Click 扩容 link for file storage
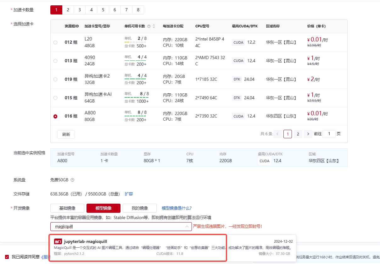The width and height of the screenshot is (380, 264). pyautogui.click(x=129, y=194)
